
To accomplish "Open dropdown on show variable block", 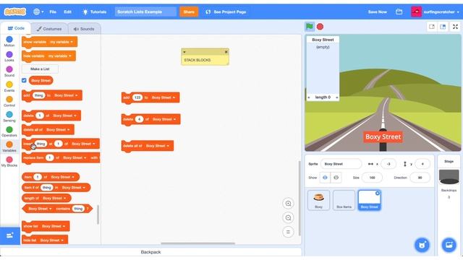I will pyautogui.click(x=72, y=42).
